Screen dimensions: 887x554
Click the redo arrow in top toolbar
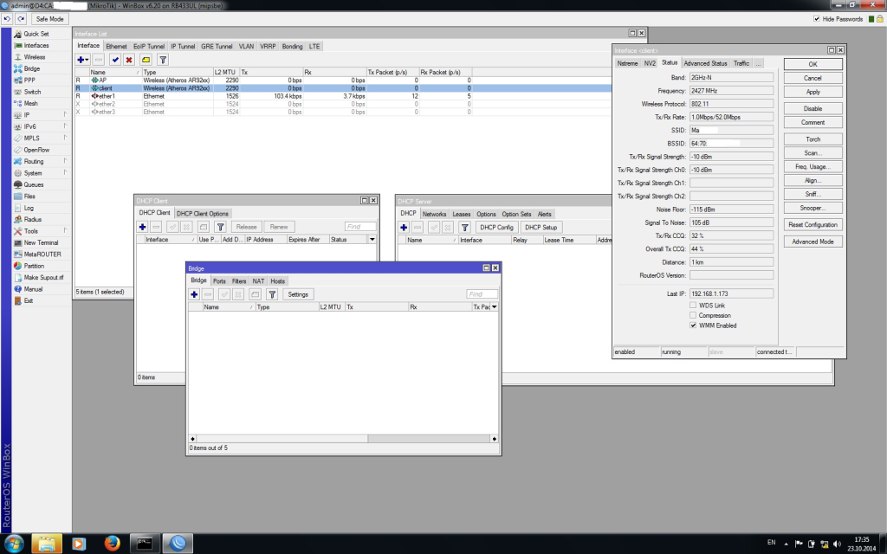click(x=21, y=19)
